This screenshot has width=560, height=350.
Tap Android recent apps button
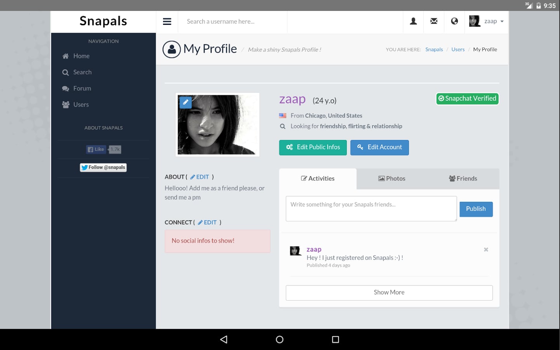tap(336, 339)
